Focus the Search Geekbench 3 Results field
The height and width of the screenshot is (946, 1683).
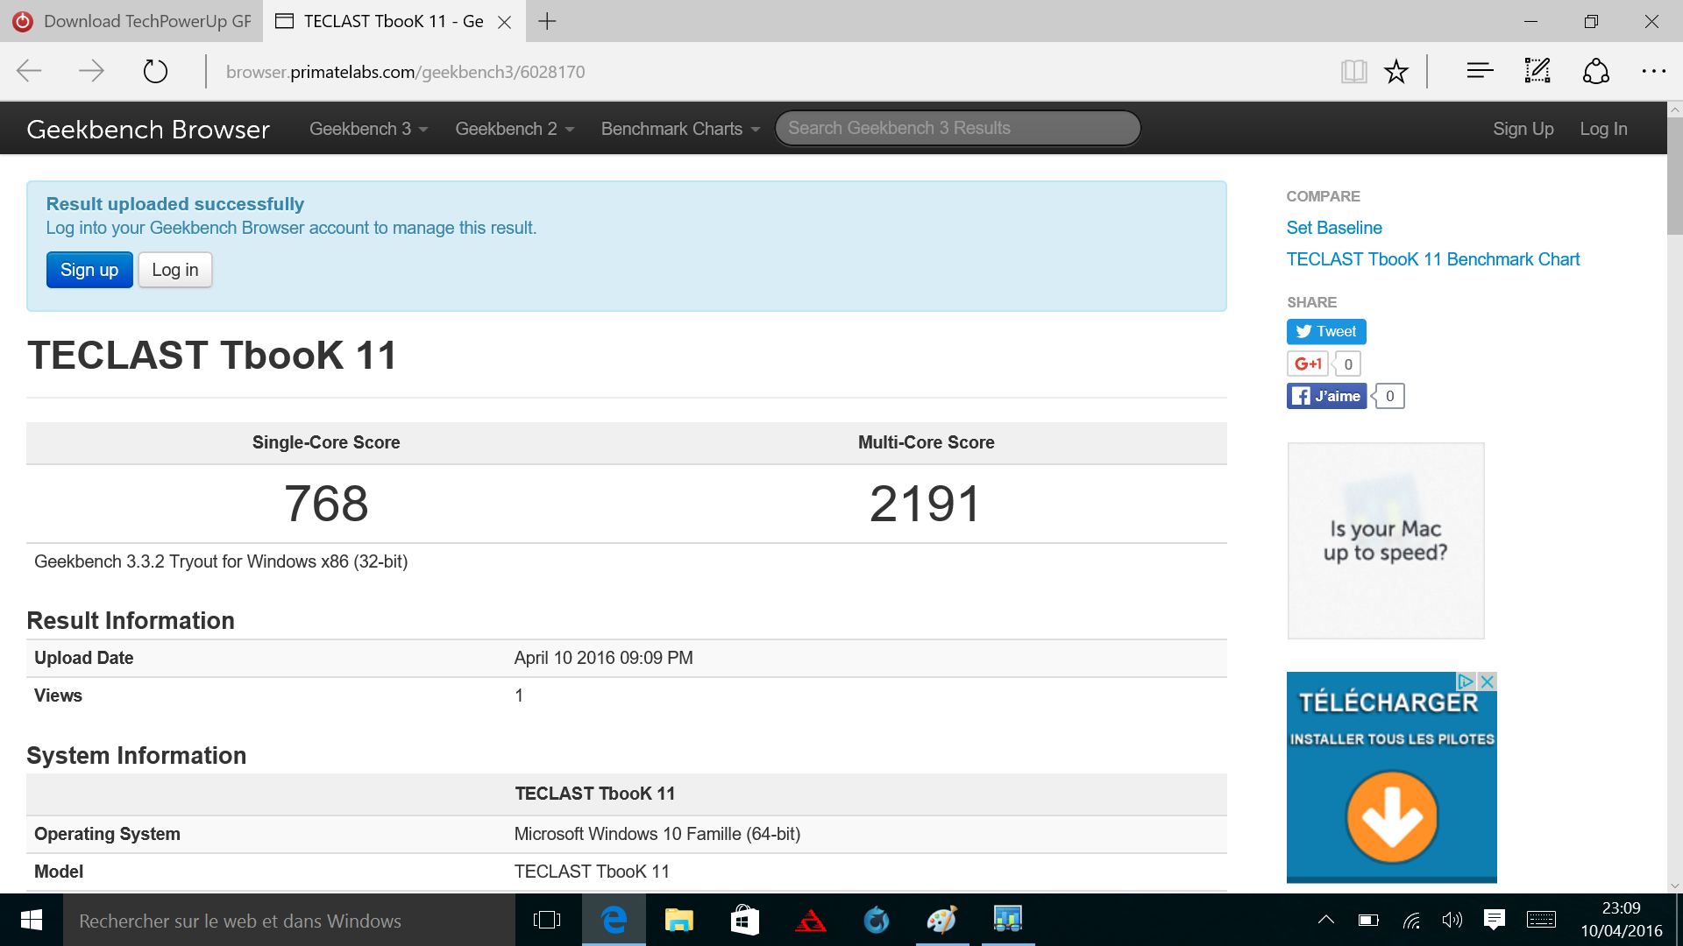coord(957,129)
